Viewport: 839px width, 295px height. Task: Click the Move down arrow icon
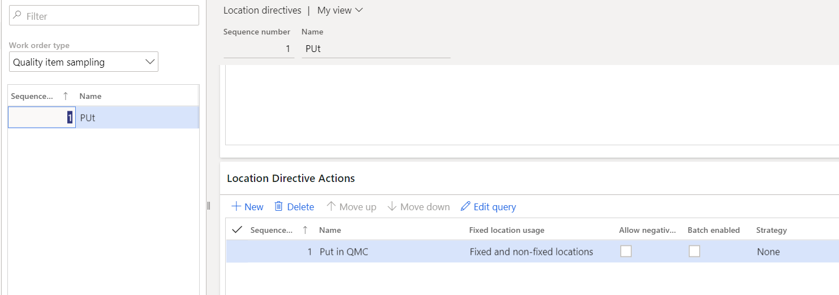pyautogui.click(x=392, y=207)
